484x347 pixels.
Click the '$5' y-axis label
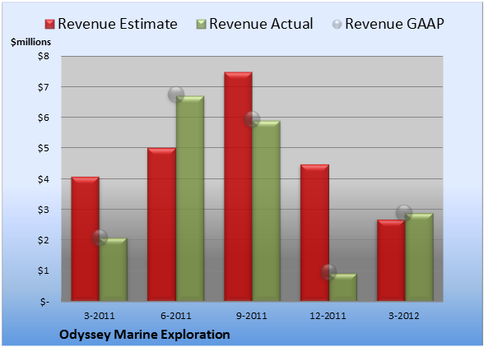43,148
